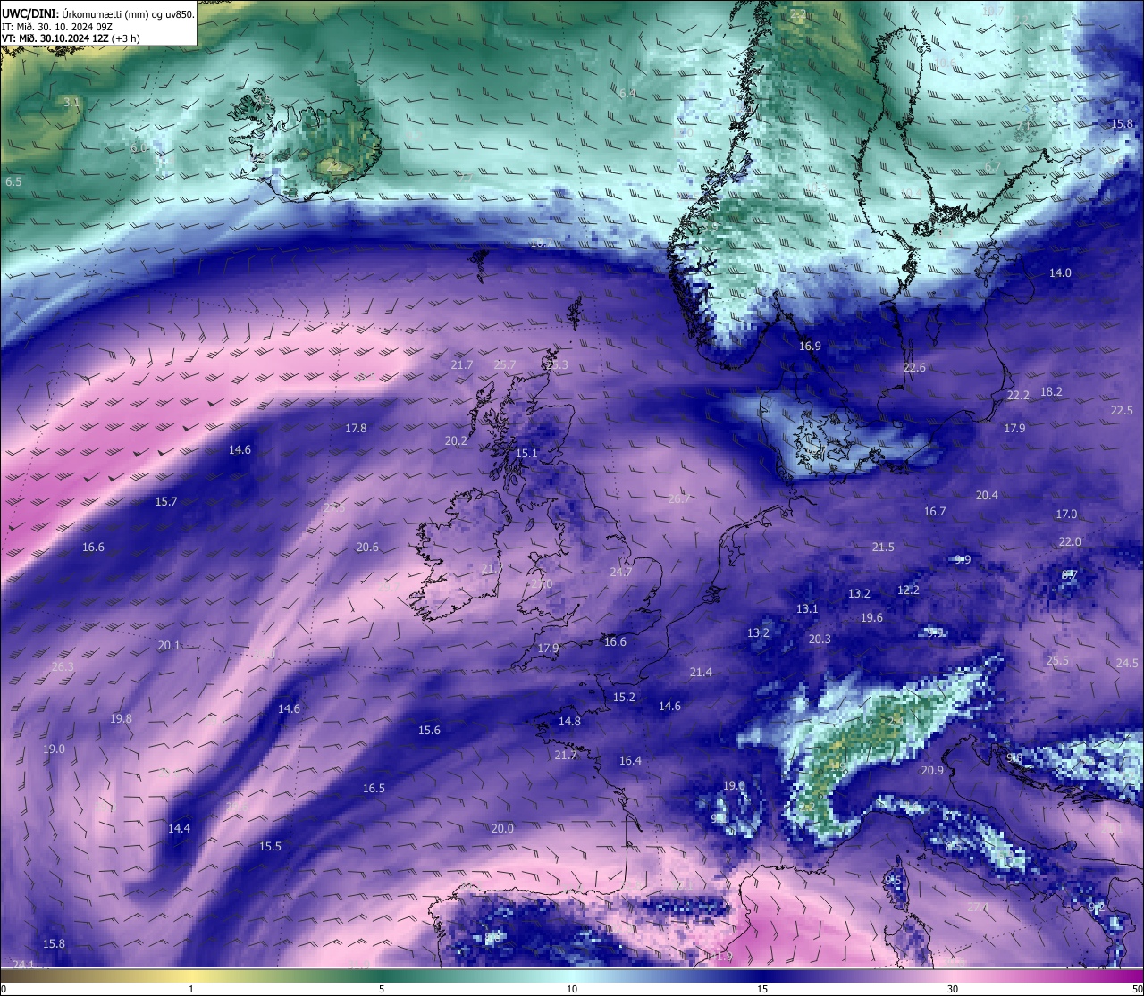Select the 21.4 value over northern France
Image resolution: width=1144 pixels, height=996 pixels.
(x=701, y=672)
